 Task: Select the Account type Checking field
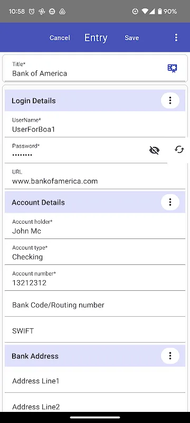(95, 252)
